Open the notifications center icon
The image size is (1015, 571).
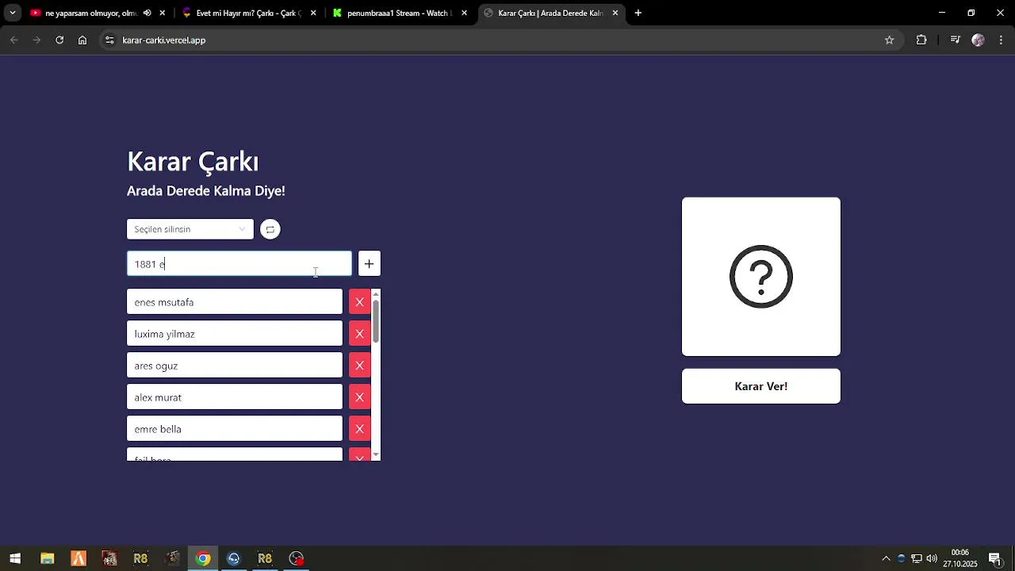pos(994,558)
